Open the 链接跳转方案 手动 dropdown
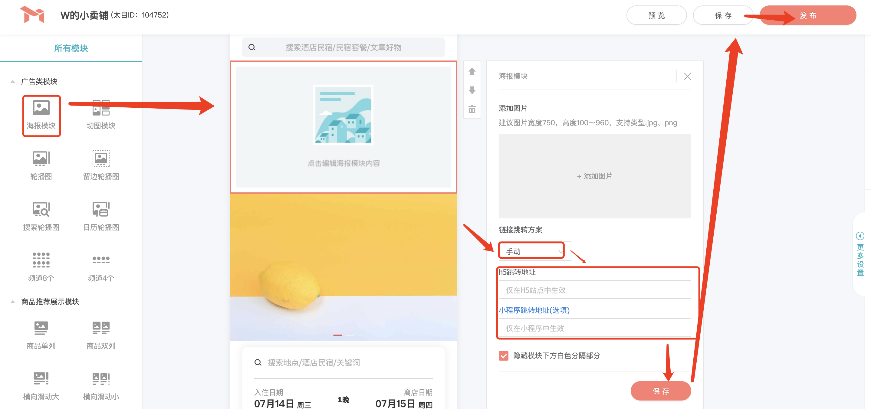The width and height of the screenshot is (871, 409). (534, 251)
